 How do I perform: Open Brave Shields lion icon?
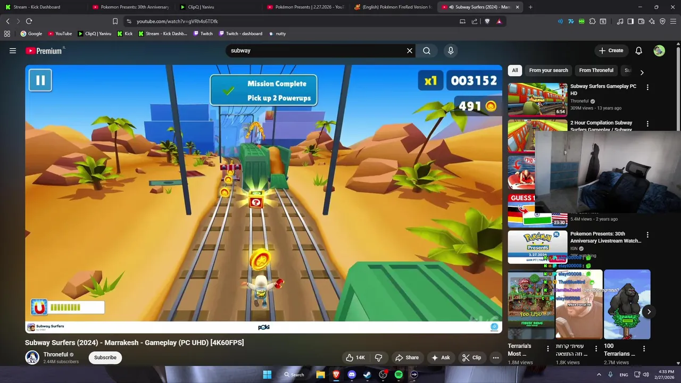[487, 21]
